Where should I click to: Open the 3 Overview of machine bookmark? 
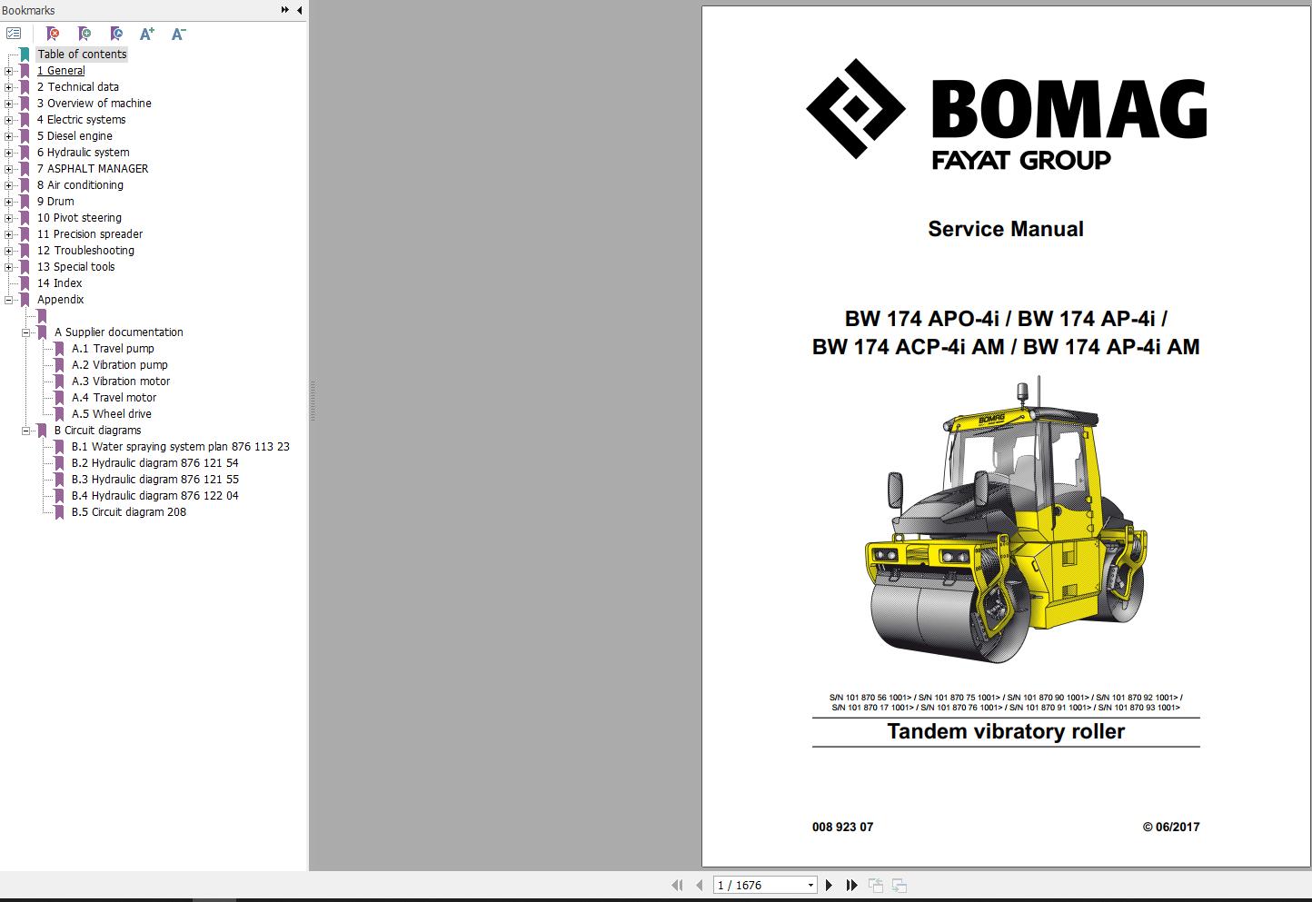point(94,104)
